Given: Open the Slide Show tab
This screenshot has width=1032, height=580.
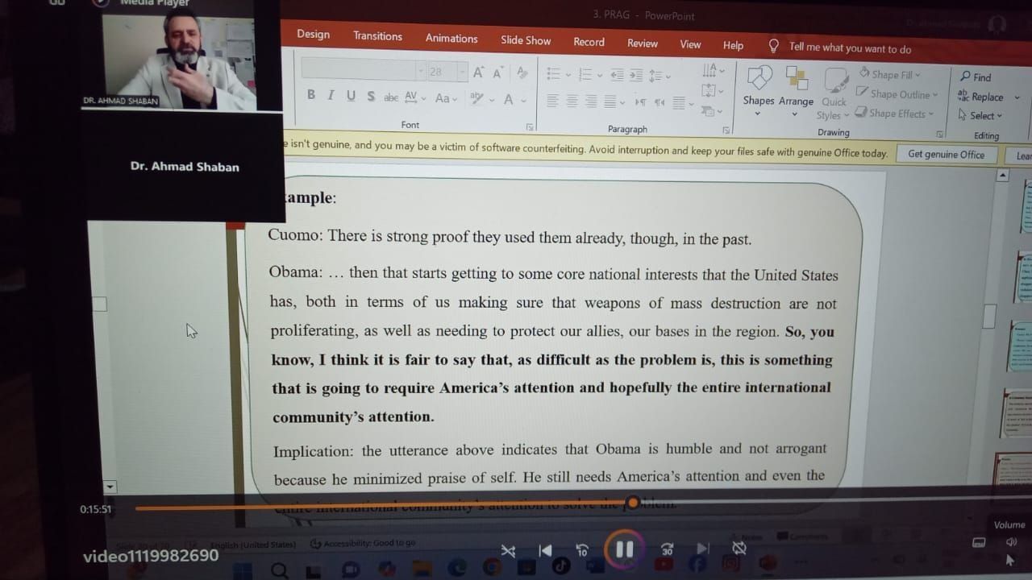Looking at the screenshot, I should [526, 40].
